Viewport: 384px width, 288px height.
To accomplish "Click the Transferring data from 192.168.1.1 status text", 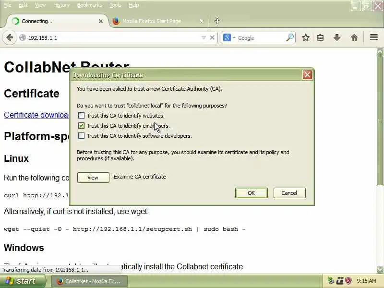I will pos(45,270).
